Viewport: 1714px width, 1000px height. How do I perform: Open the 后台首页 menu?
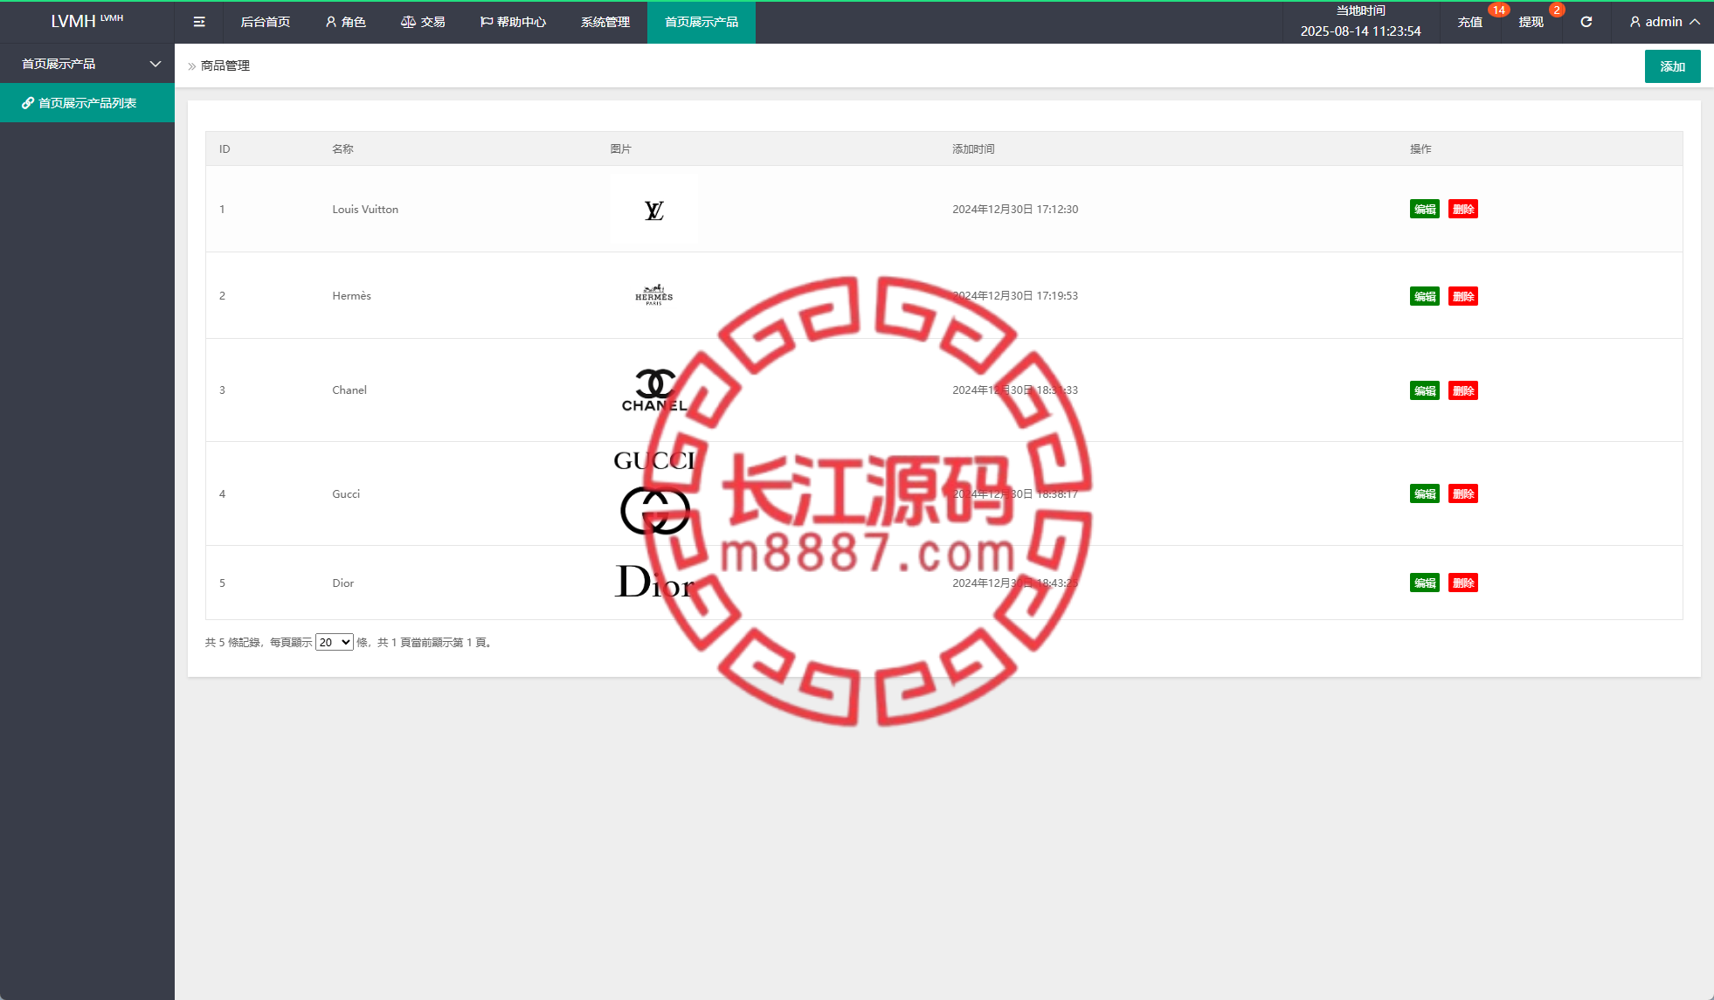click(266, 22)
